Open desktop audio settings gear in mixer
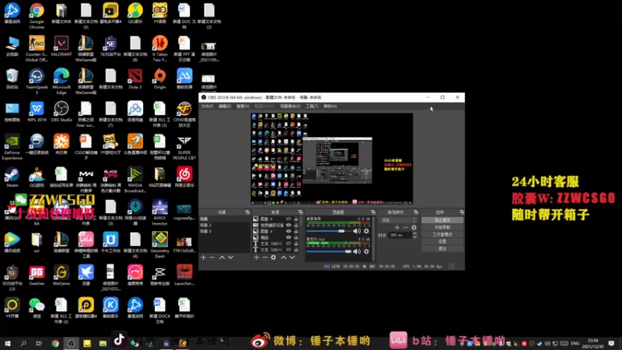 [x=366, y=231]
